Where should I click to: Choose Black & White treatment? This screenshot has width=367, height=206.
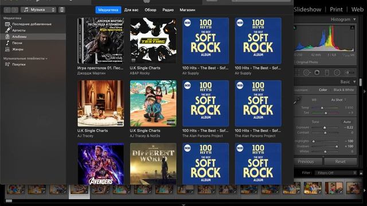click(343, 90)
